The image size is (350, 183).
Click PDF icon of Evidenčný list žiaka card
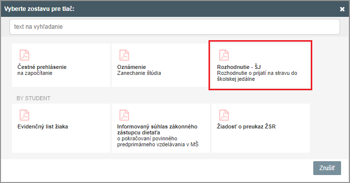[24, 115]
